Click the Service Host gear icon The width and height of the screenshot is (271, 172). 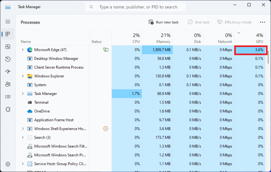[x=30, y=164]
